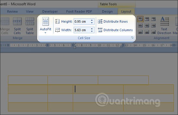Image resolution: width=178 pixels, height=115 pixels.
Task: Select Align Top Center
Action: coord(147,19)
